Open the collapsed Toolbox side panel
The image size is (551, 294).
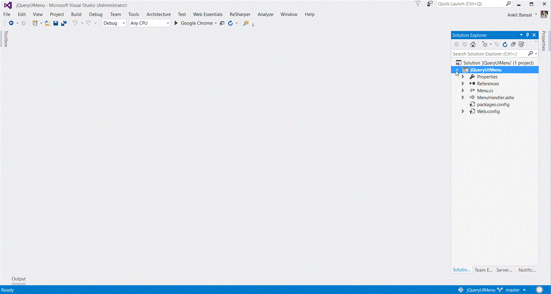point(5,39)
